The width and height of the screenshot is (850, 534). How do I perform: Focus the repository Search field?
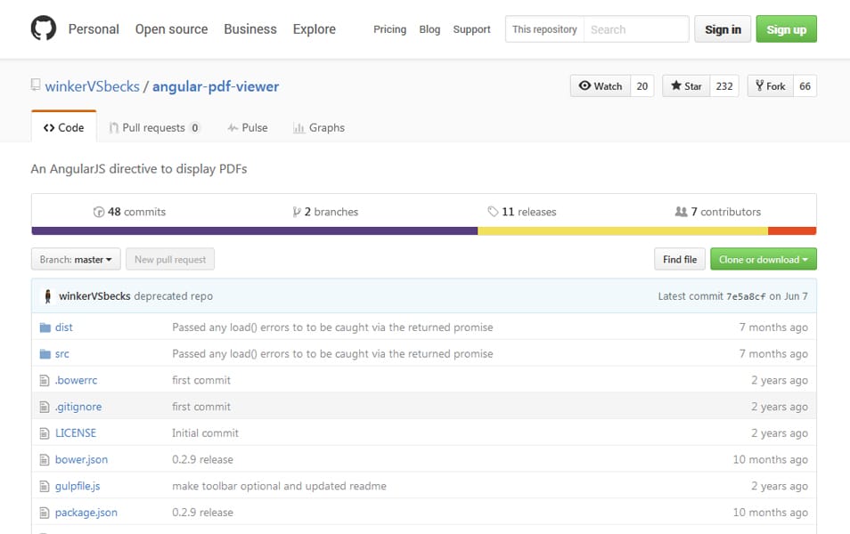636,29
